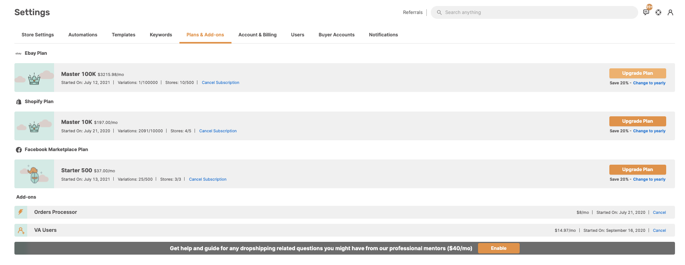Upgrade the Facebook Starter 500 plan
The image size is (685, 265).
[638, 169]
